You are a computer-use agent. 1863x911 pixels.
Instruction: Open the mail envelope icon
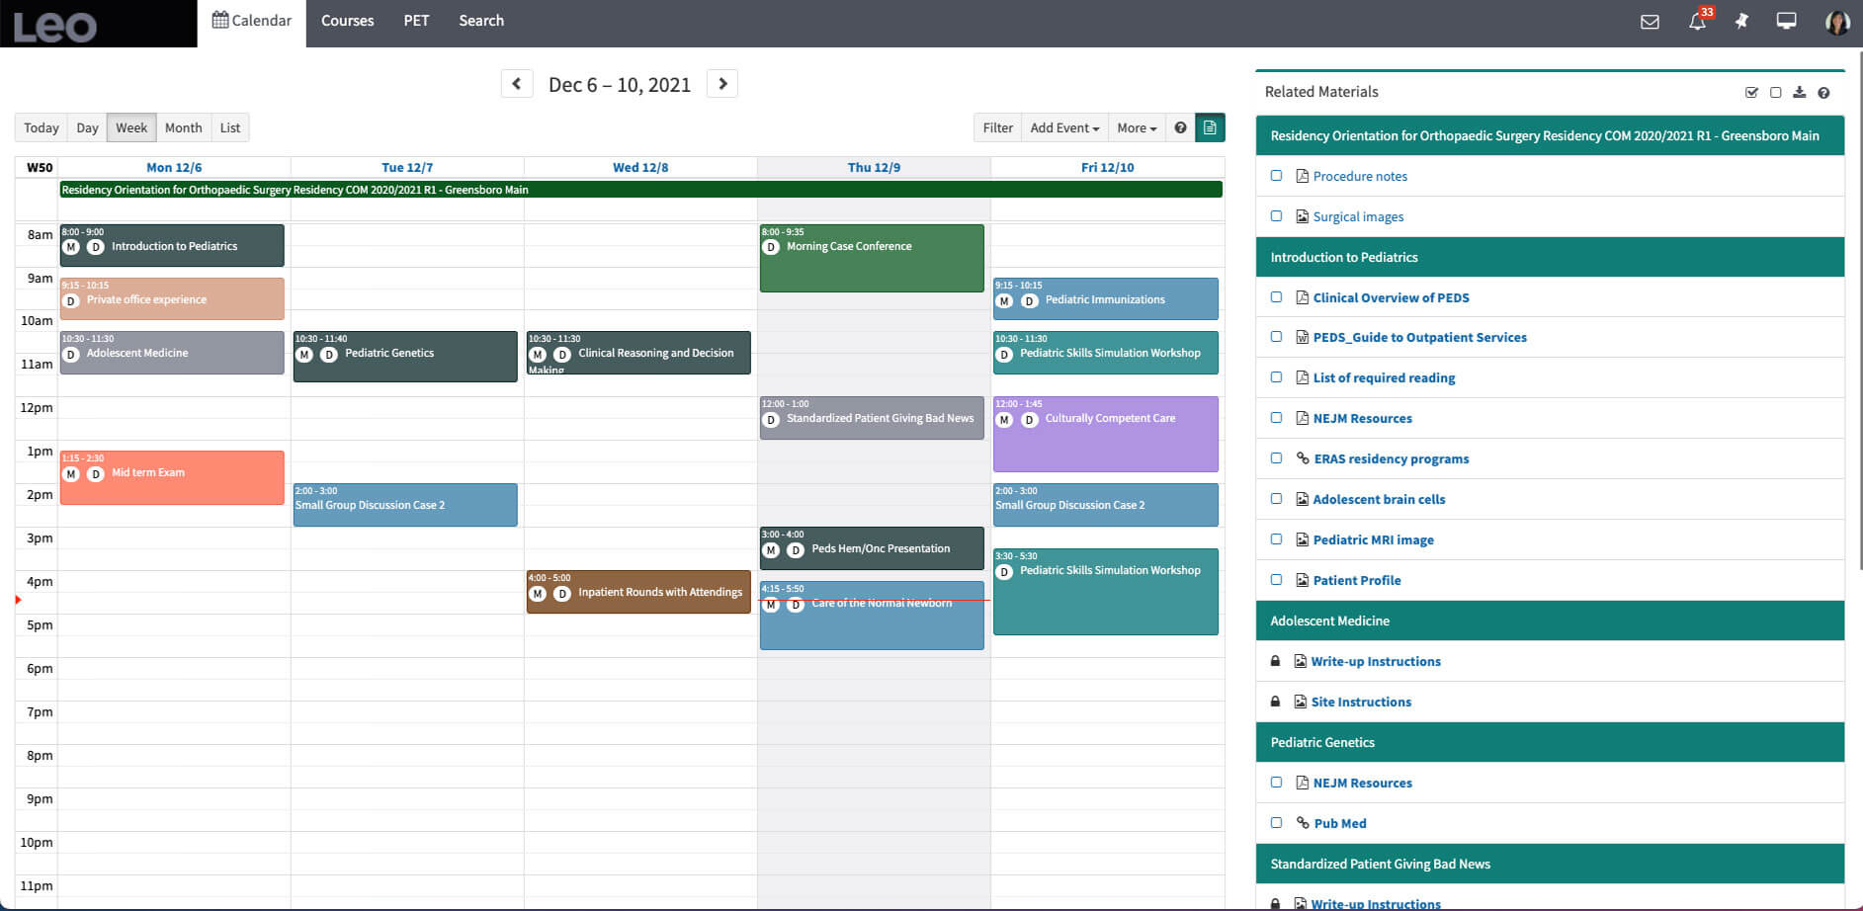point(1650,22)
